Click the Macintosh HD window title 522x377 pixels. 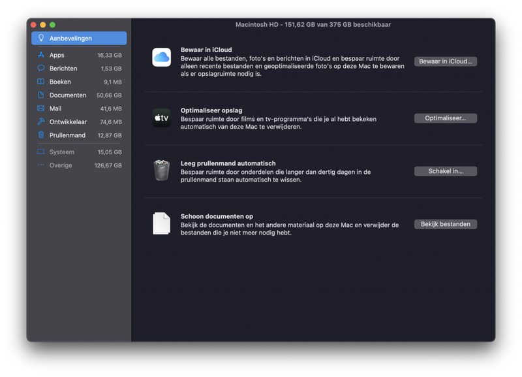(313, 24)
